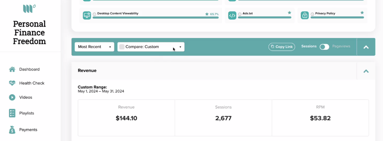Click the Sessions label near toggle
383x141 pixels.
click(x=309, y=46)
